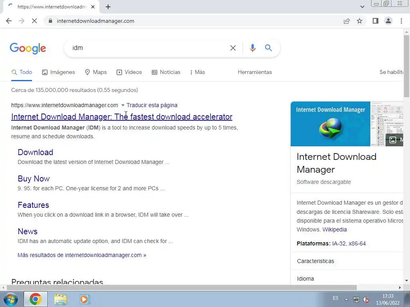Click the vertical scrollbar thumb

[406, 66]
